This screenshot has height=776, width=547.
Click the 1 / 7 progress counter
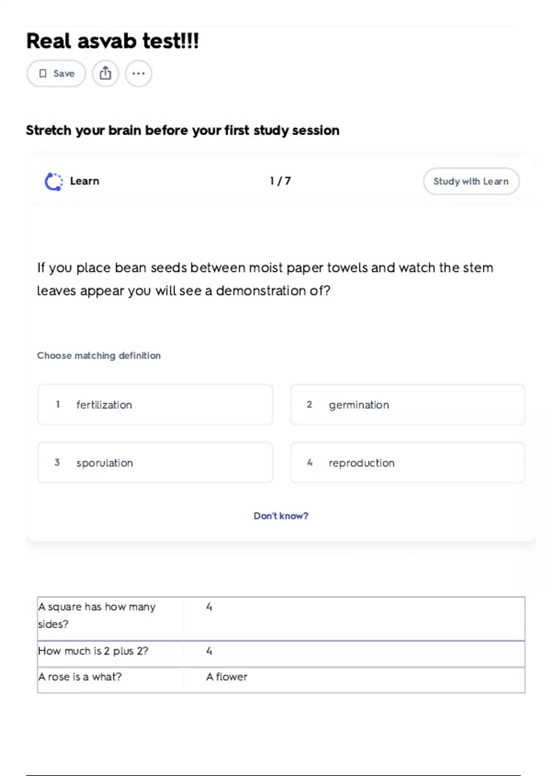pos(280,181)
